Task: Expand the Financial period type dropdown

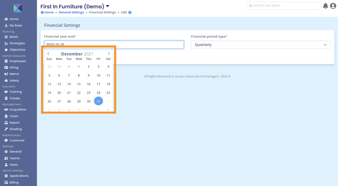Action: click(261, 45)
